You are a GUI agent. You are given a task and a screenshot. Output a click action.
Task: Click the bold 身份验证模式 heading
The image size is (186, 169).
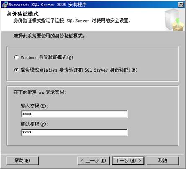click(x=23, y=14)
